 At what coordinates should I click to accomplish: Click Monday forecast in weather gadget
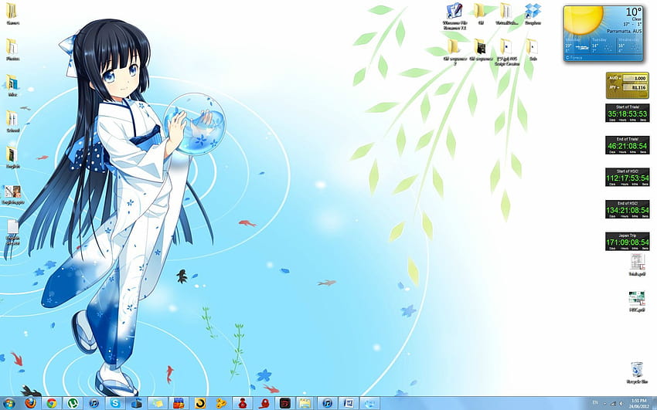coord(577,46)
